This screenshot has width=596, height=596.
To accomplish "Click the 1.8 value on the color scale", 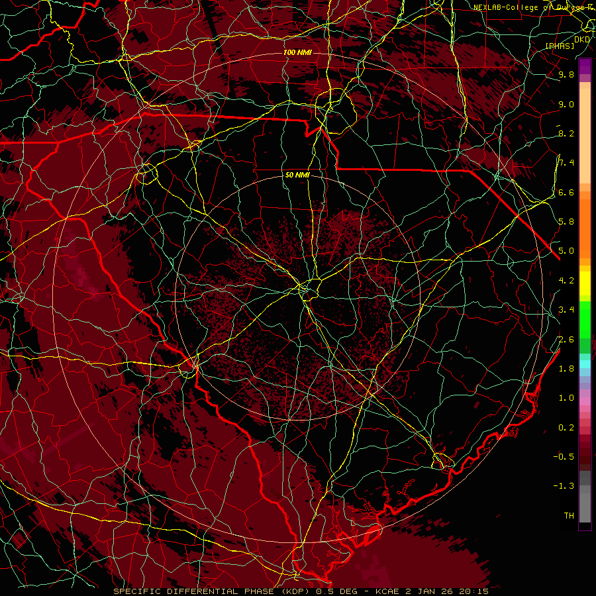I will [x=566, y=369].
